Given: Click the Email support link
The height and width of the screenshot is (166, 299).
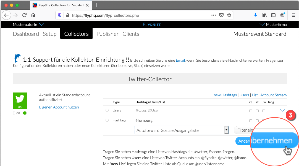Looking at the screenshot, I should click(x=180, y=60).
